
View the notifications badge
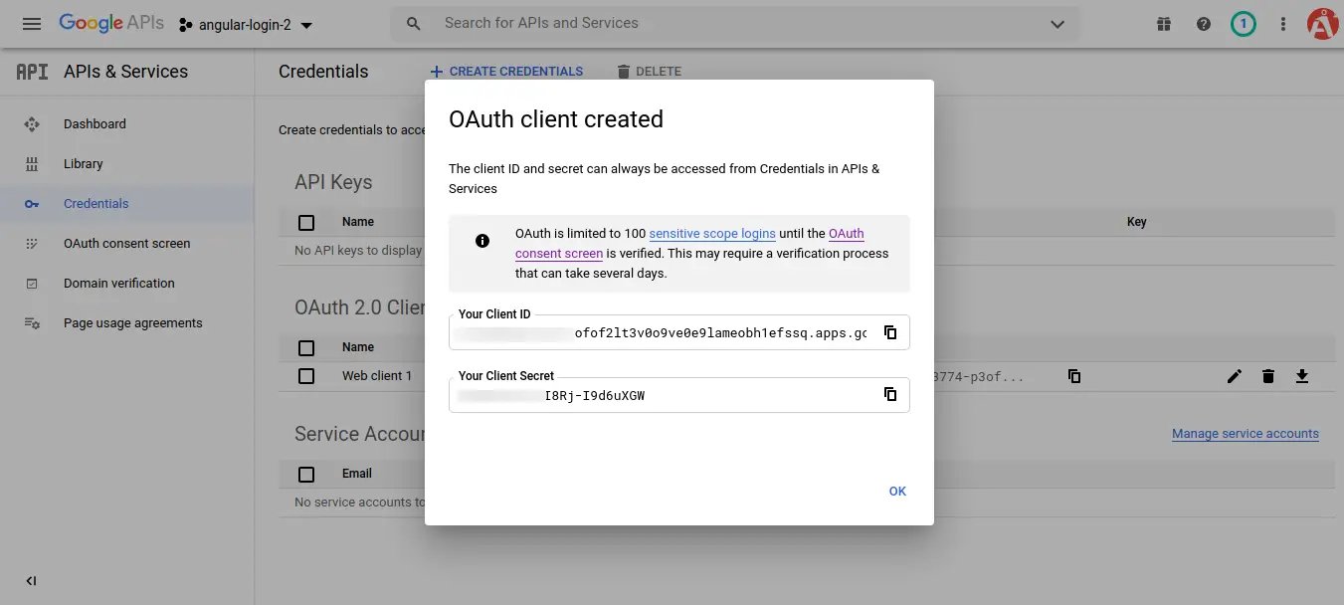click(x=1243, y=24)
